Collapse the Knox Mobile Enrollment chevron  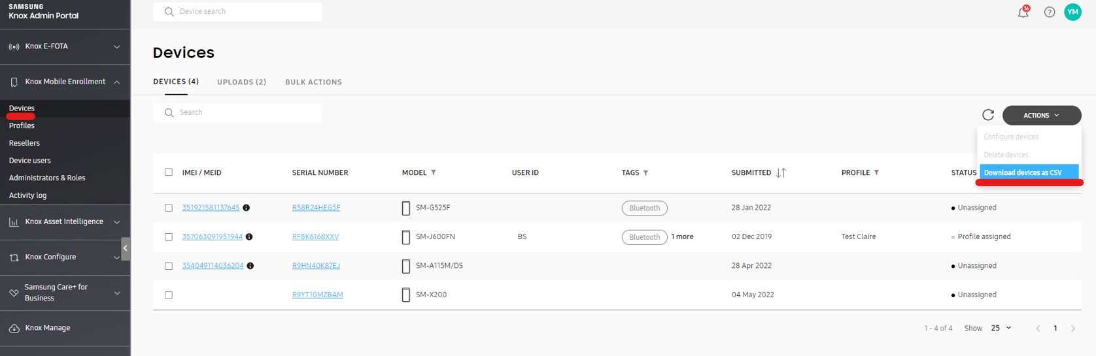(117, 82)
